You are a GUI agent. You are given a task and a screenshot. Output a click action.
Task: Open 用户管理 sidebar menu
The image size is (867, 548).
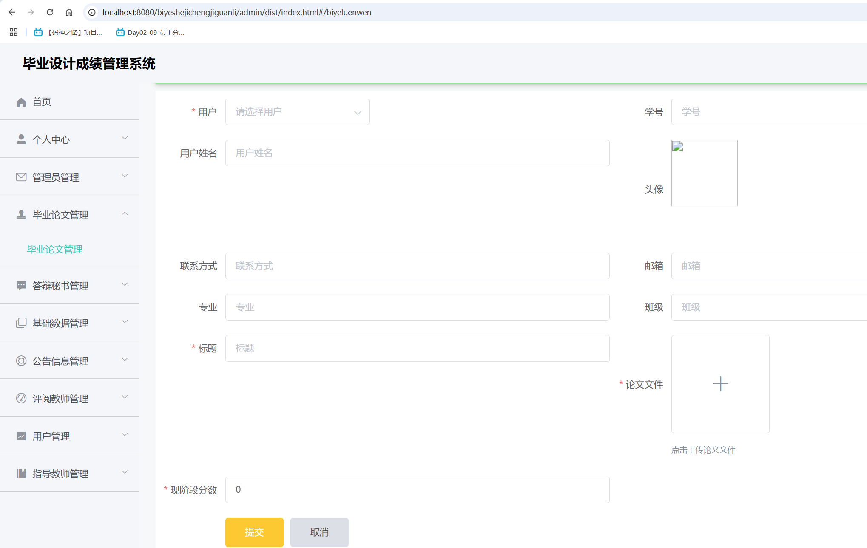click(x=70, y=436)
